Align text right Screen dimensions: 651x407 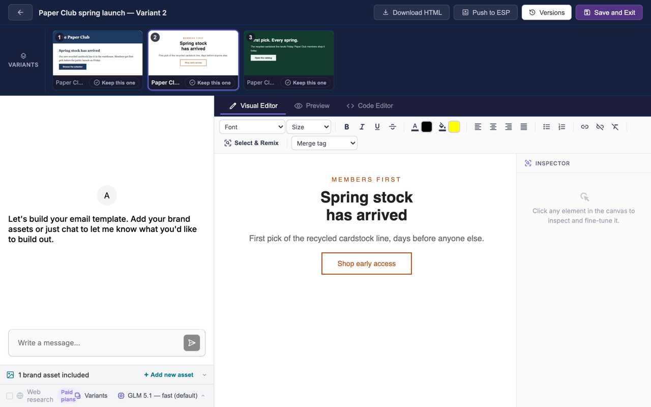click(x=509, y=127)
